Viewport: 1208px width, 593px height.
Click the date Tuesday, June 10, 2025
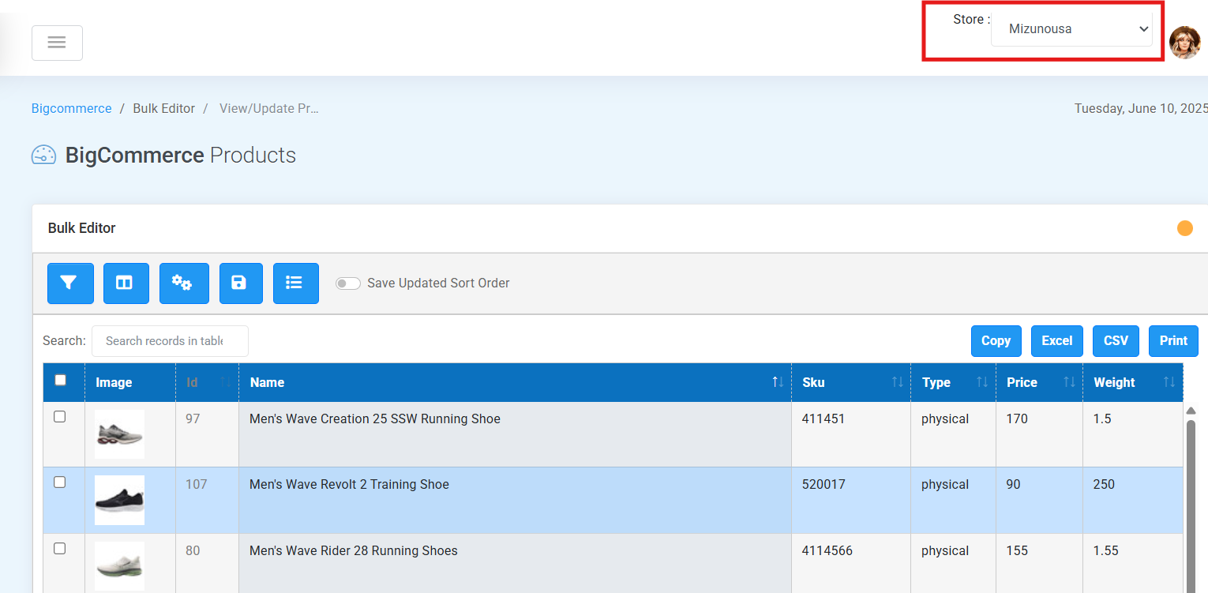(x=1141, y=108)
